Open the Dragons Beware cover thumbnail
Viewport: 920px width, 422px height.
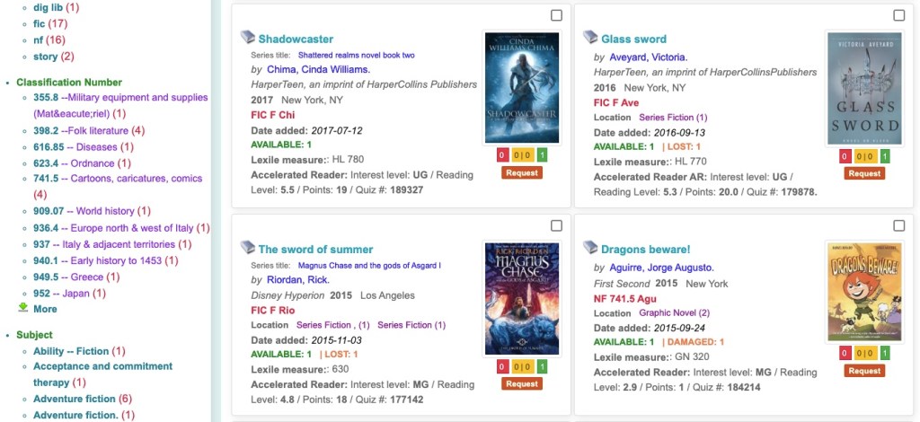pyautogui.click(x=864, y=292)
